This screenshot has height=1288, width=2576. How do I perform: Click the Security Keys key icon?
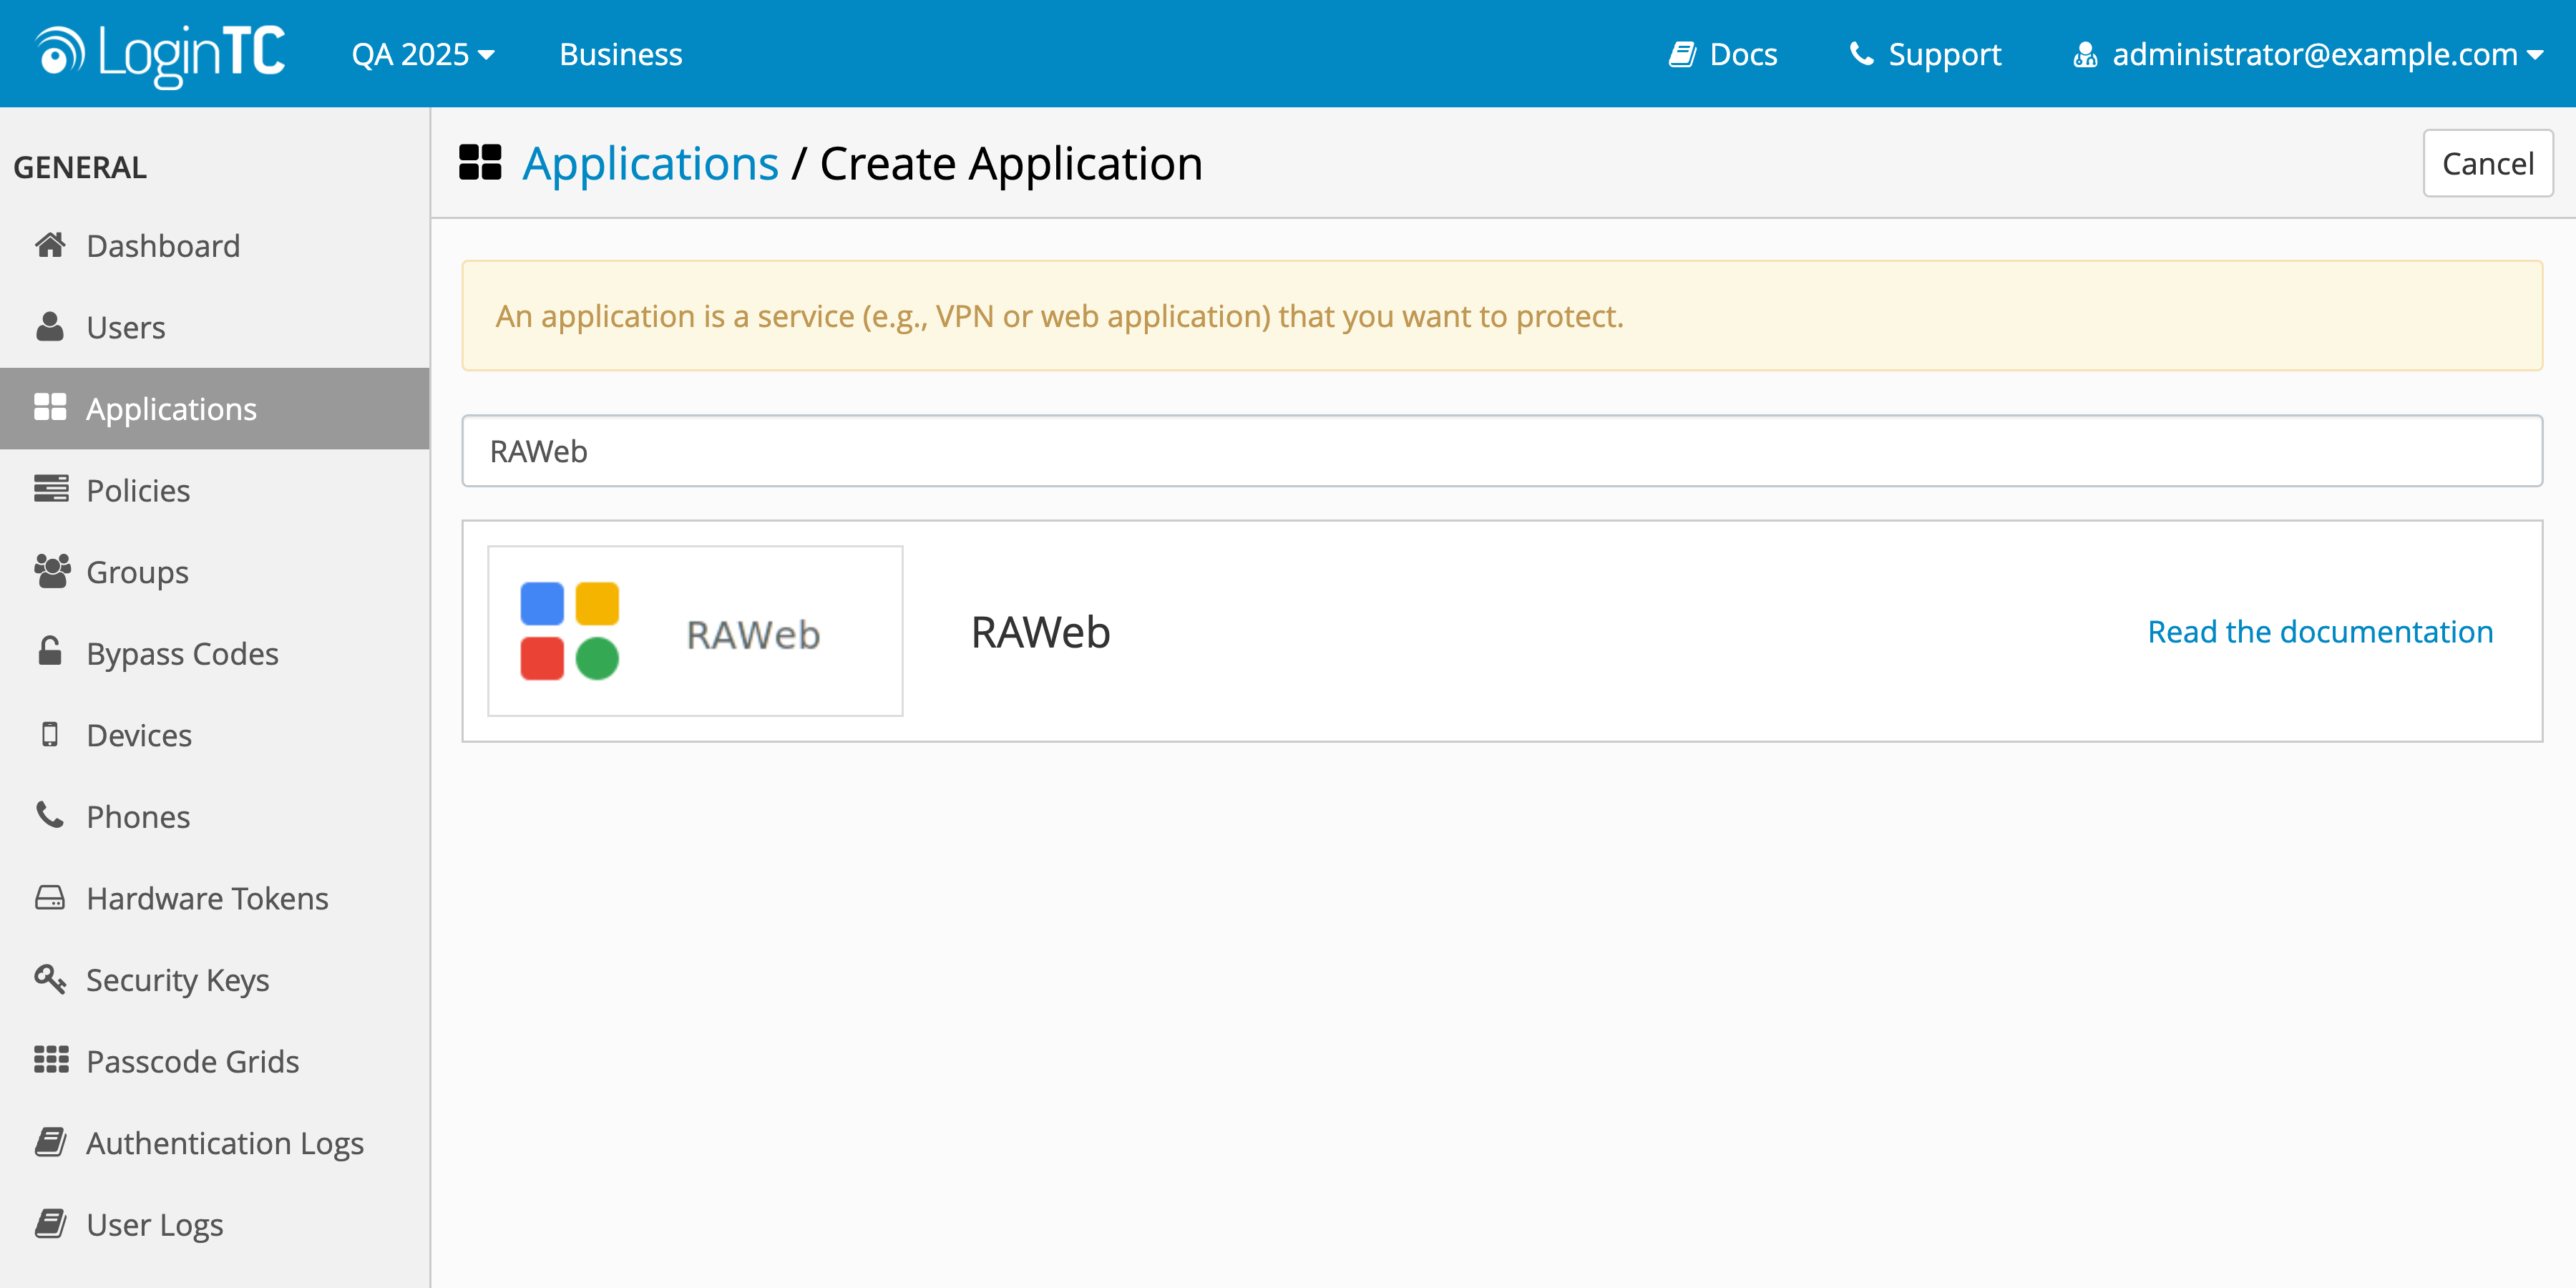(51, 979)
